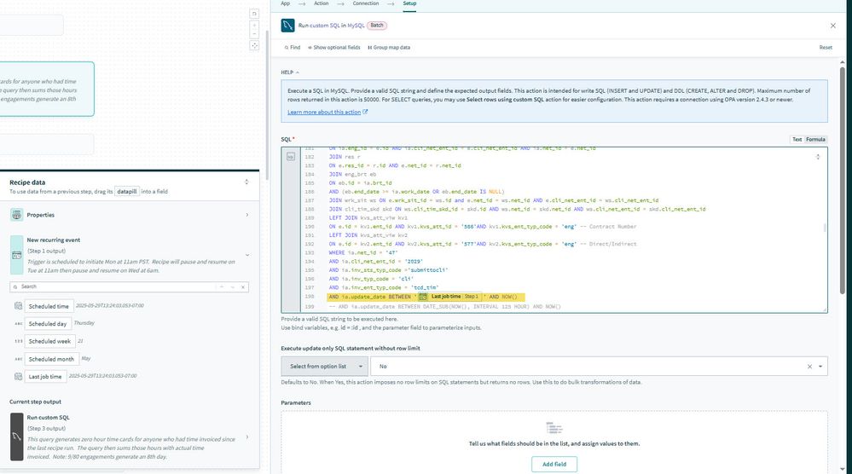Click the MySQL connector icon in header
Viewport: 852px width, 474px height.
tap(288, 26)
